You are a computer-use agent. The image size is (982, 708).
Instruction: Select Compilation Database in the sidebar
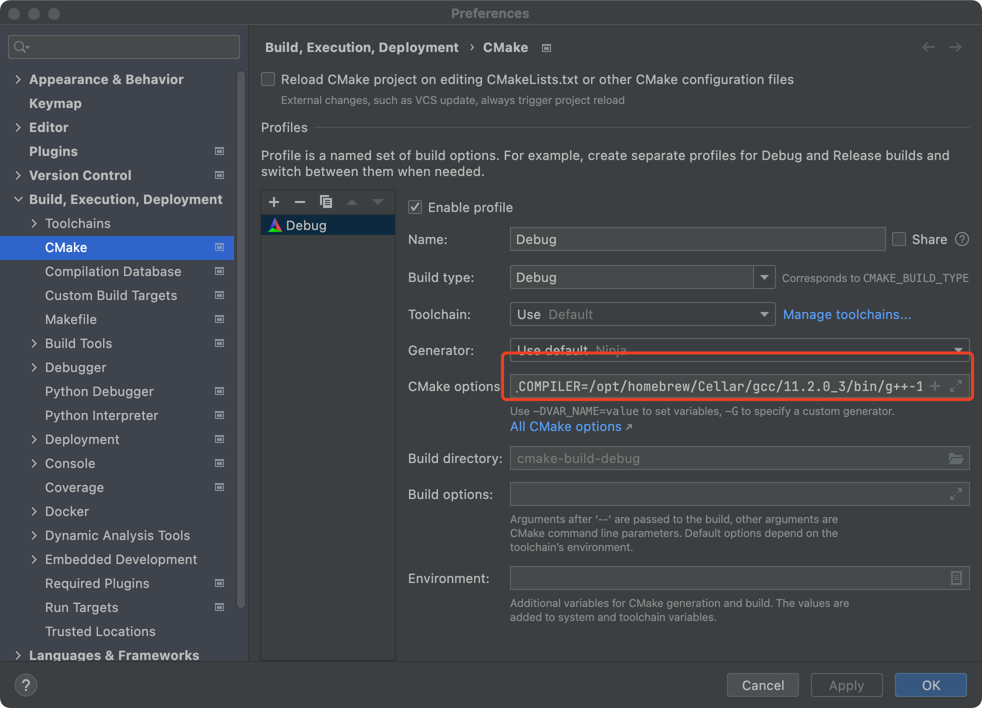click(x=113, y=271)
